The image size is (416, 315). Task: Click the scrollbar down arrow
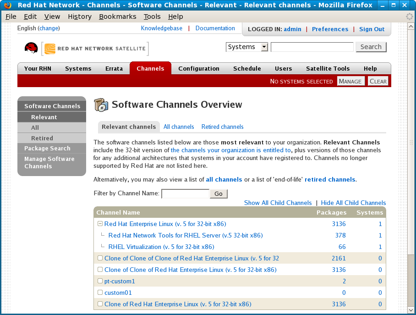tap(411, 309)
